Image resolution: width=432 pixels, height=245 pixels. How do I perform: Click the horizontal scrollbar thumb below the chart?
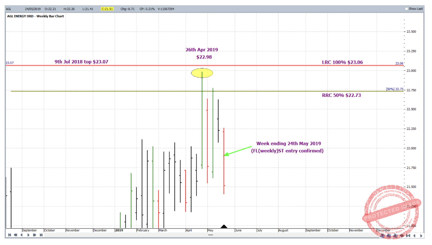click(211, 235)
